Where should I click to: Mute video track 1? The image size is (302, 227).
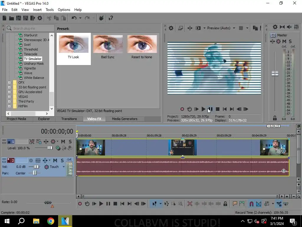coord(63,142)
